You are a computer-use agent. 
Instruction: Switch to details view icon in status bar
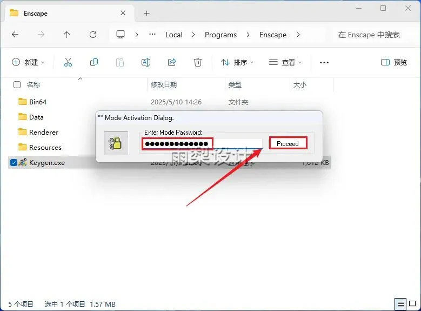[x=400, y=305]
